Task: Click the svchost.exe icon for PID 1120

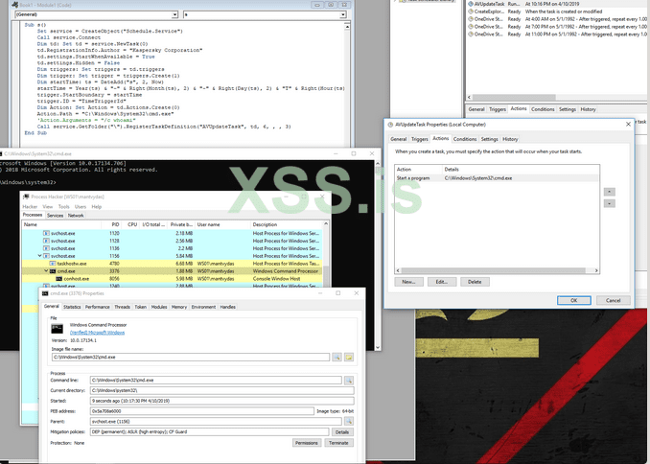Action: pos(46,234)
